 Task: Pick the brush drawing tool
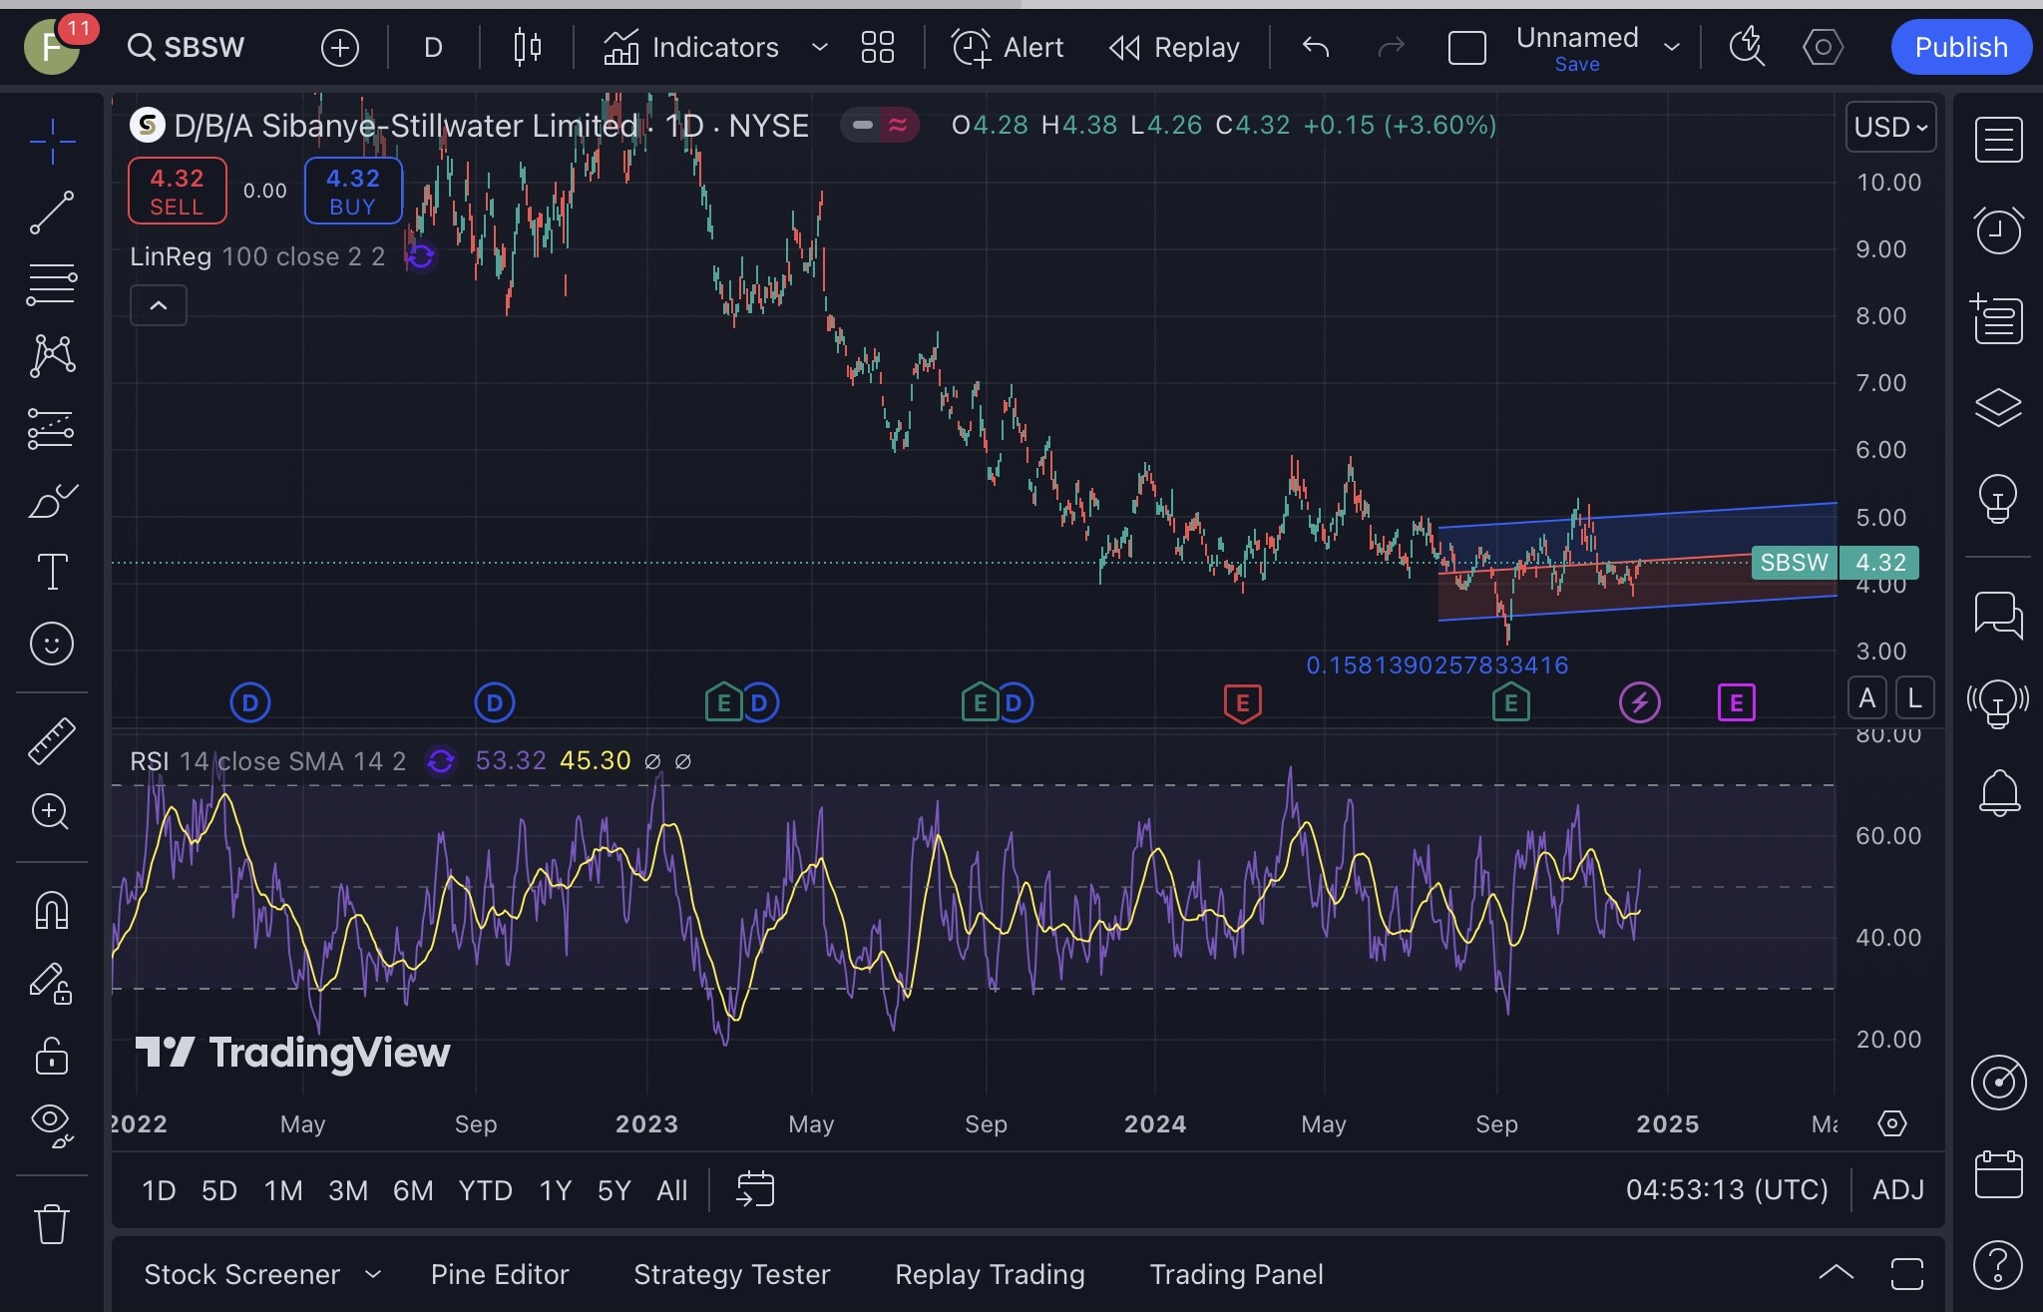52,500
